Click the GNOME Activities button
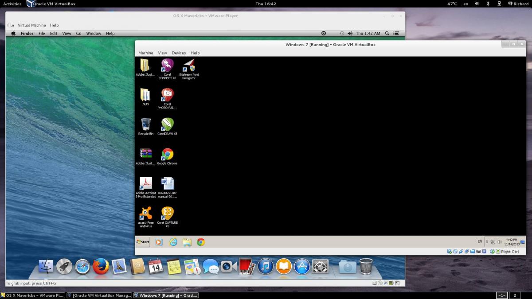Screen dimensions: 532x299 [12, 4]
